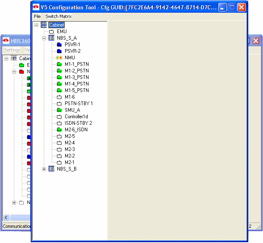This screenshot has height=243, width=263.
Task: Click the empty M2-3 slot icon
Action: (x=59, y=149)
